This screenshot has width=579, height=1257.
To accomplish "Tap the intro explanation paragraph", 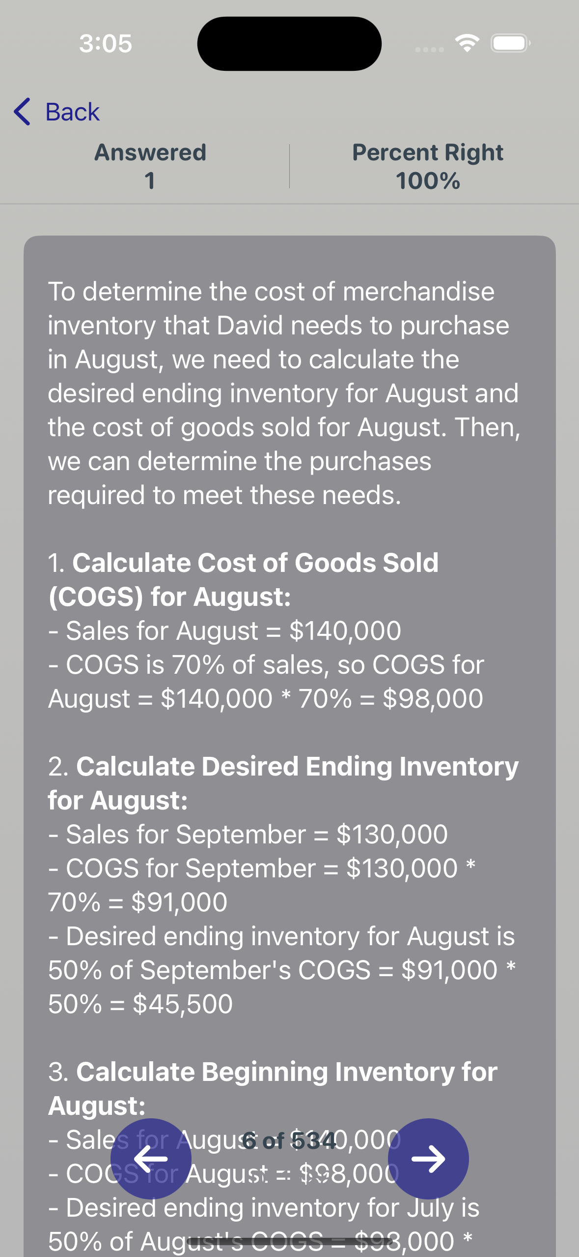I will coord(284,393).
